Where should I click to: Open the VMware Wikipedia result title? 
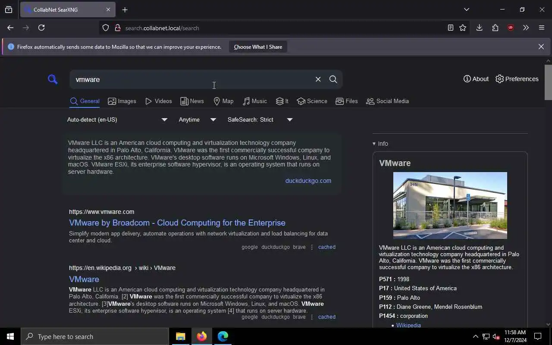[84, 279]
